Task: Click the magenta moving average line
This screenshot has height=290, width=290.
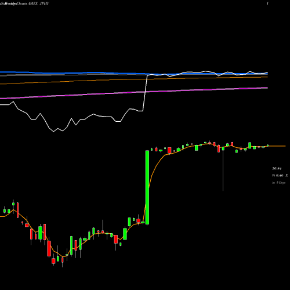Action: point(134,93)
